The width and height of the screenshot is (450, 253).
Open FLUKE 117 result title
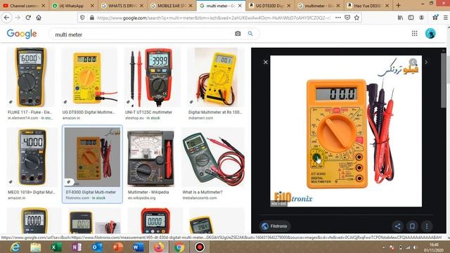tap(30, 112)
